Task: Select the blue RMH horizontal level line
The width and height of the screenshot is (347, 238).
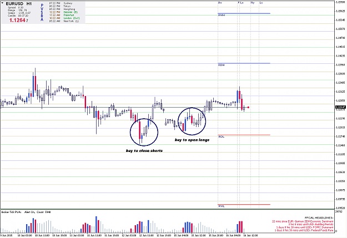Action: point(244,13)
